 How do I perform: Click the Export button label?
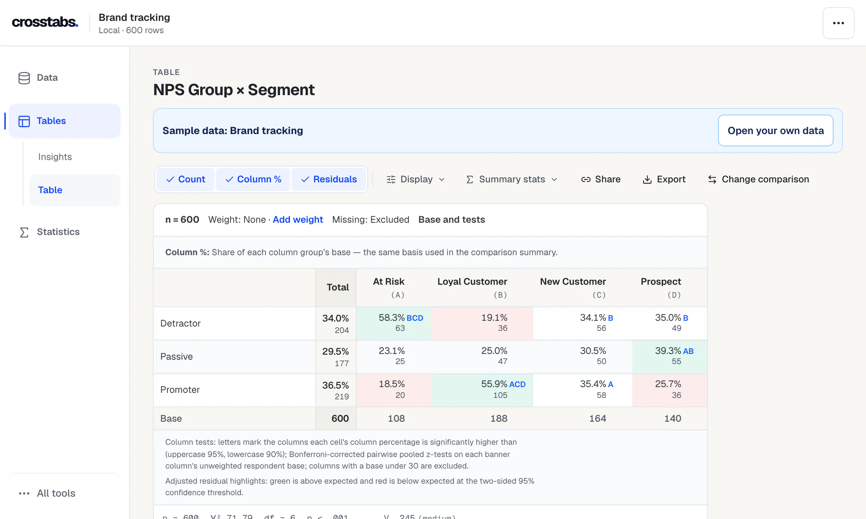pyautogui.click(x=671, y=179)
